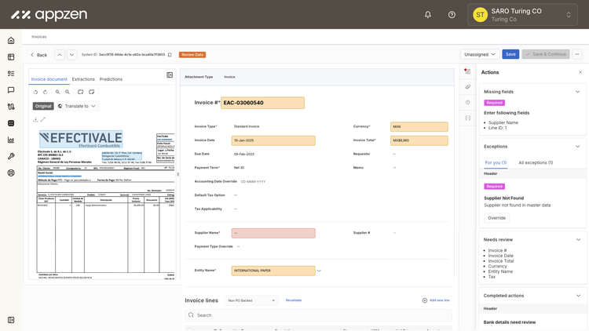Image resolution: width=589 pixels, height=331 pixels.
Task: Collapse the sidebar with bottom panel icon
Action: pyautogui.click(x=11, y=320)
